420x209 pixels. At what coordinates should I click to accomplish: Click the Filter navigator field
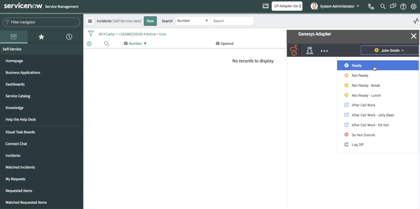pos(41,22)
